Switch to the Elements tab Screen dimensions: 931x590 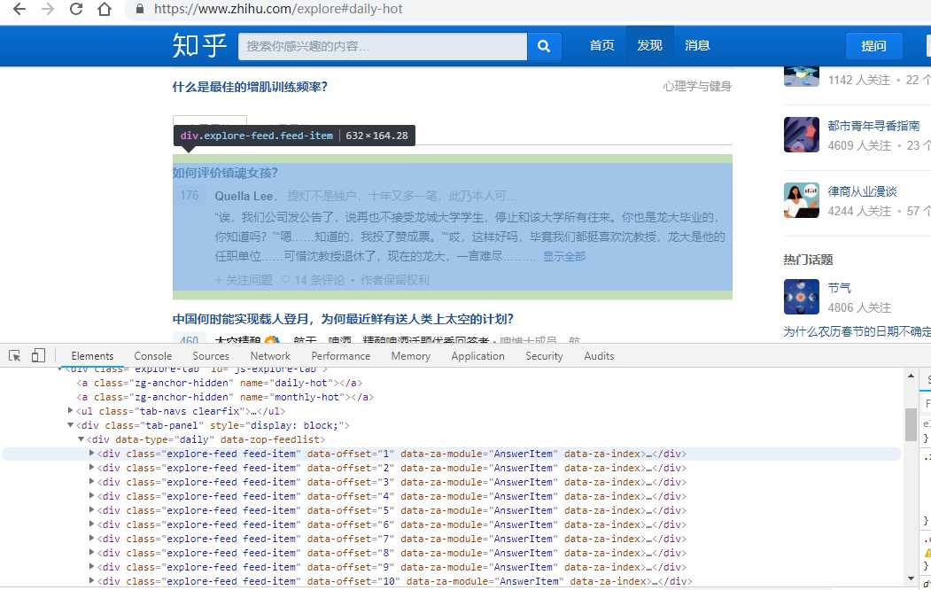92,355
